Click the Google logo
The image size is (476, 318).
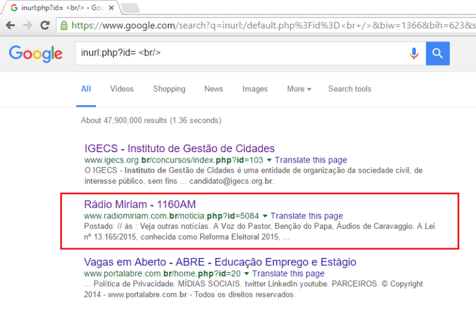click(x=35, y=54)
